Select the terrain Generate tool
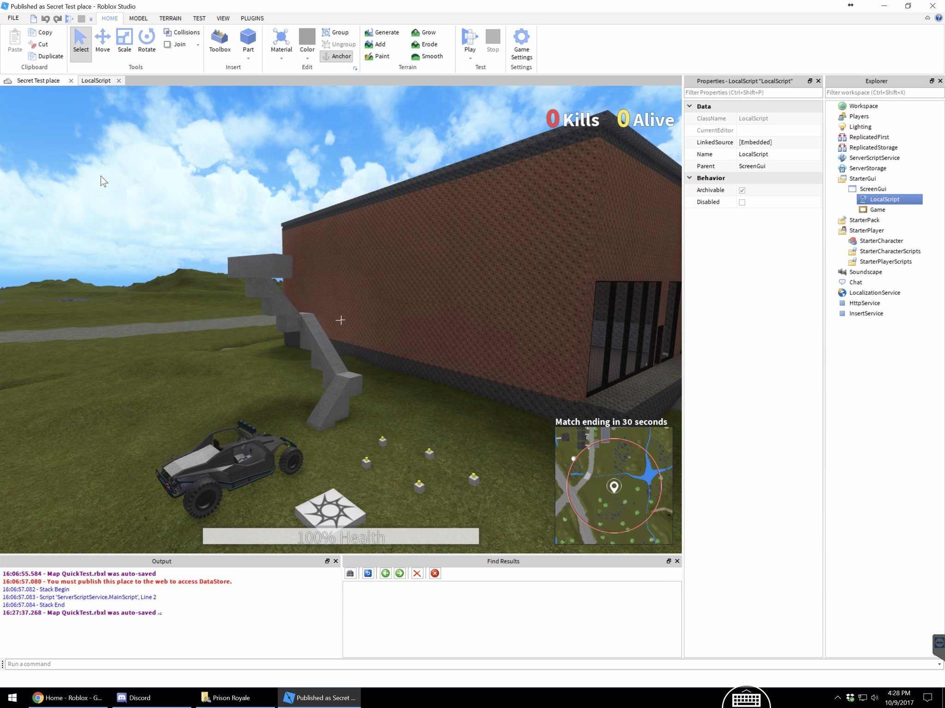945x708 pixels. [382, 32]
